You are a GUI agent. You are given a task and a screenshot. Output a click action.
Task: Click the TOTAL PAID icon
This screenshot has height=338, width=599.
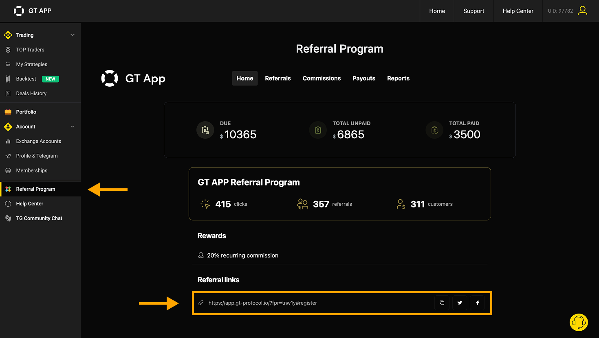click(x=434, y=130)
